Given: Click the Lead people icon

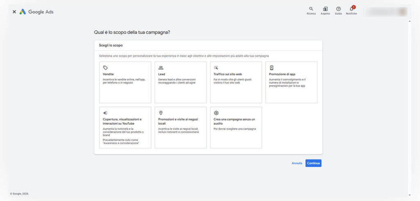Looking at the screenshot, I should (x=161, y=68).
